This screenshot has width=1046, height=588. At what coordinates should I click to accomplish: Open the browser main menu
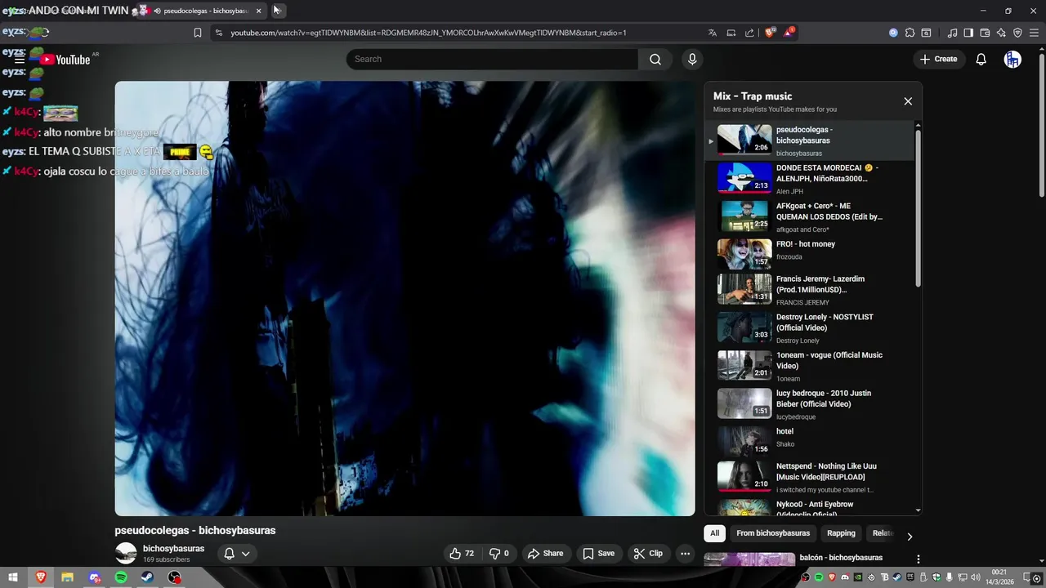(x=1034, y=33)
